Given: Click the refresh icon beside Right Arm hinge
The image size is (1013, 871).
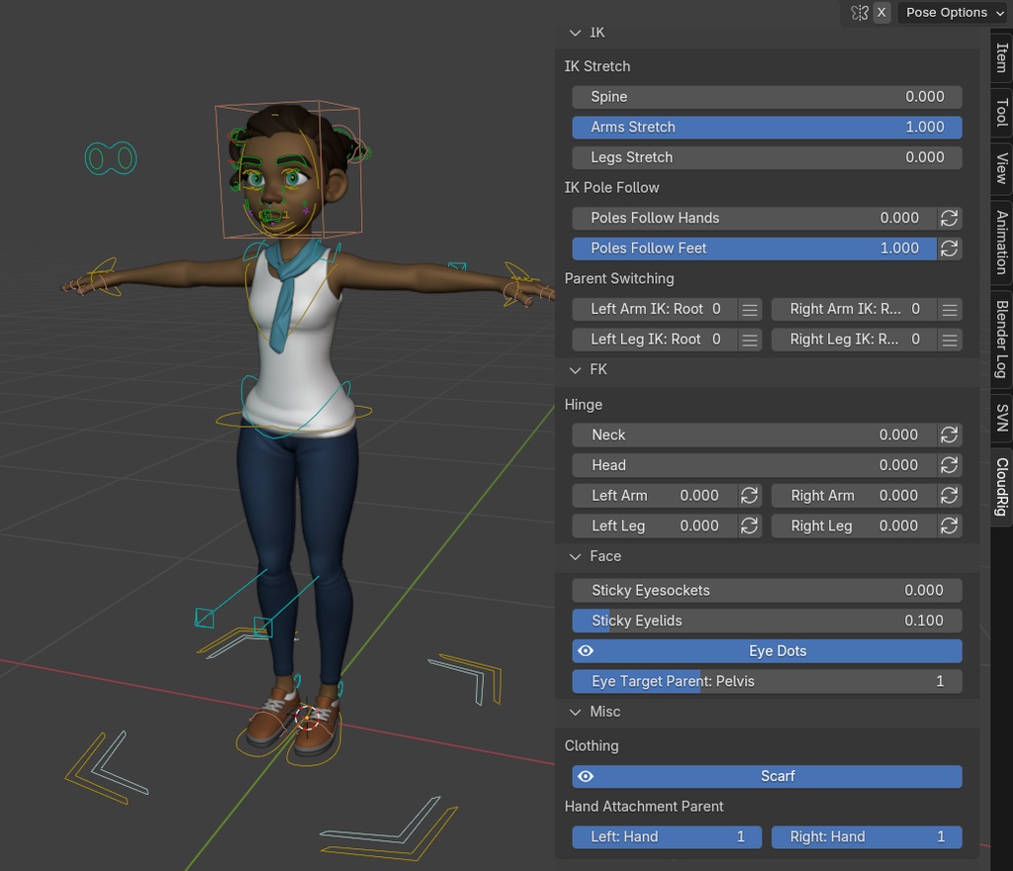Looking at the screenshot, I should tap(950, 495).
